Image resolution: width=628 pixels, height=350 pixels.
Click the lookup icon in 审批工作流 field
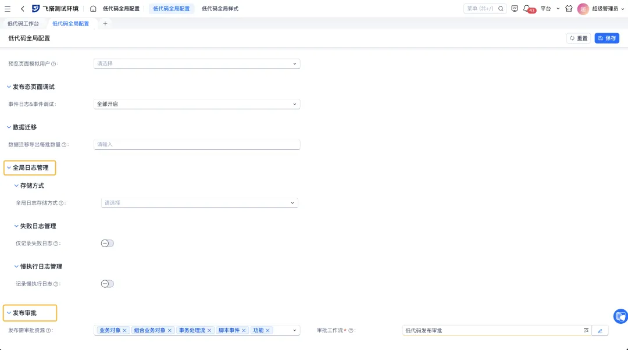point(586,330)
